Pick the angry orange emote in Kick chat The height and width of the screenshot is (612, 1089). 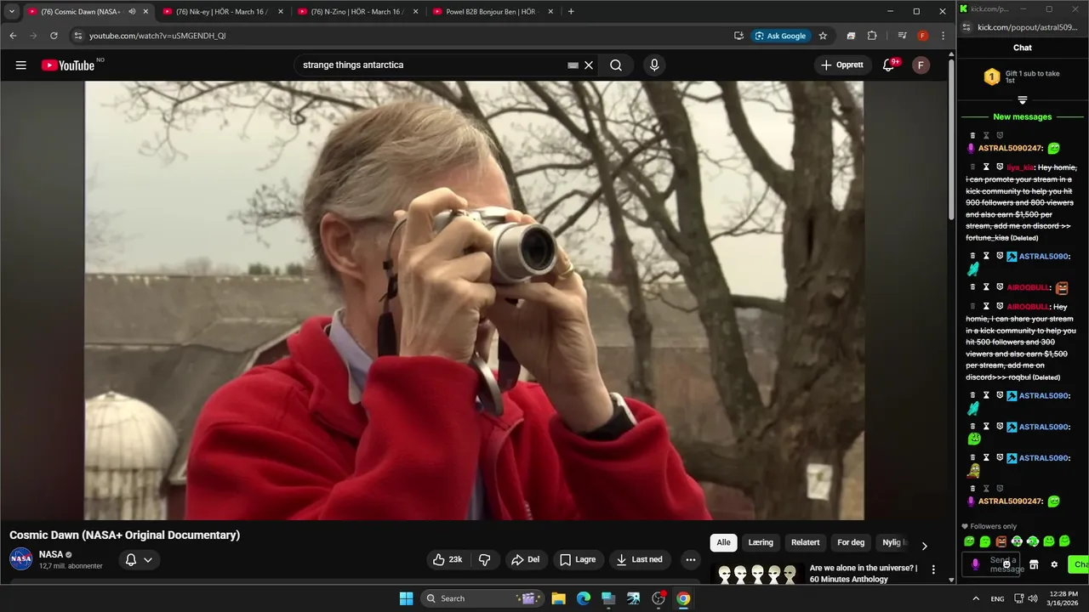[1001, 541]
